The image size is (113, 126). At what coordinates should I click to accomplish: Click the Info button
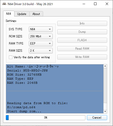[82, 23]
